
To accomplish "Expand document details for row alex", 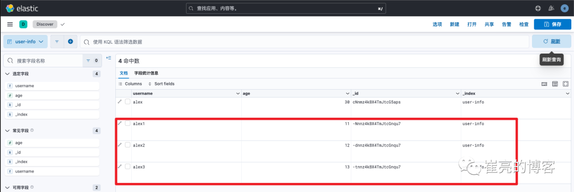I will pos(120,101).
